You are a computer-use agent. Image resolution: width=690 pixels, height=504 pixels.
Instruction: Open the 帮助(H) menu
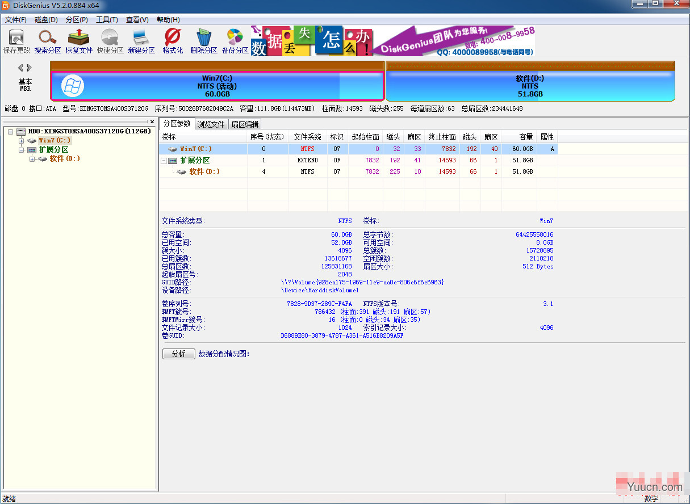pyautogui.click(x=168, y=19)
